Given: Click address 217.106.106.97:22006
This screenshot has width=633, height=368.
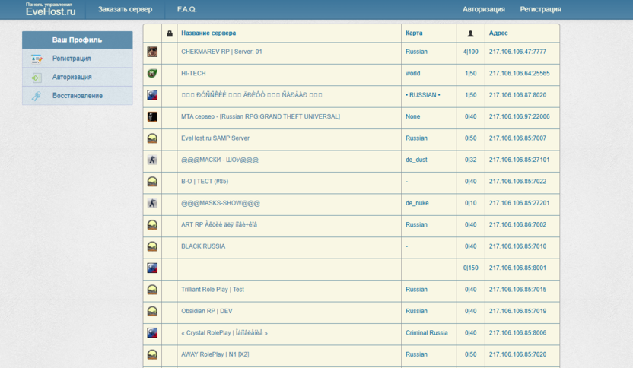Looking at the screenshot, I should click(519, 116).
